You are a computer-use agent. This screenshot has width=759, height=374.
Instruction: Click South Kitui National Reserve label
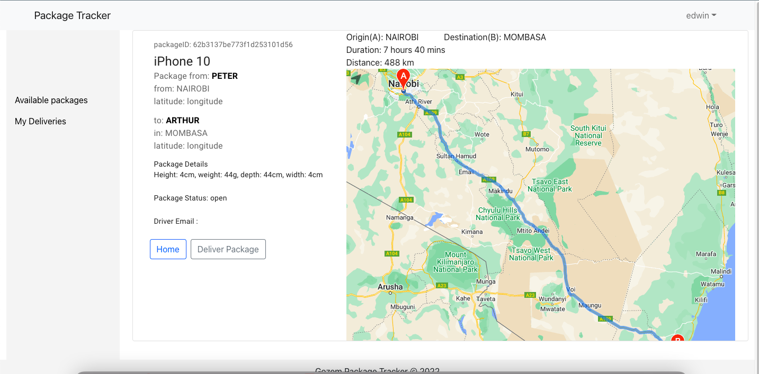[588, 135]
